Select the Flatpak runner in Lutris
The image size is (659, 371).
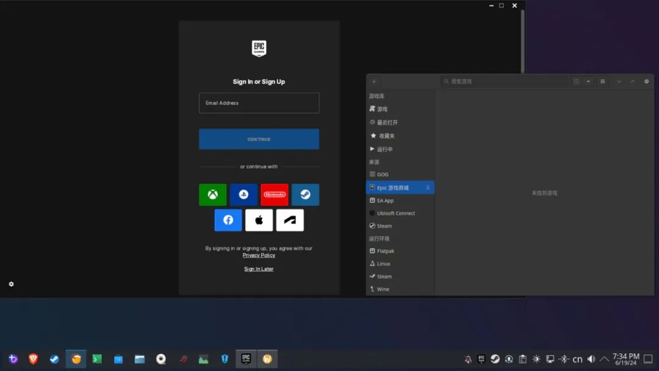(400, 251)
